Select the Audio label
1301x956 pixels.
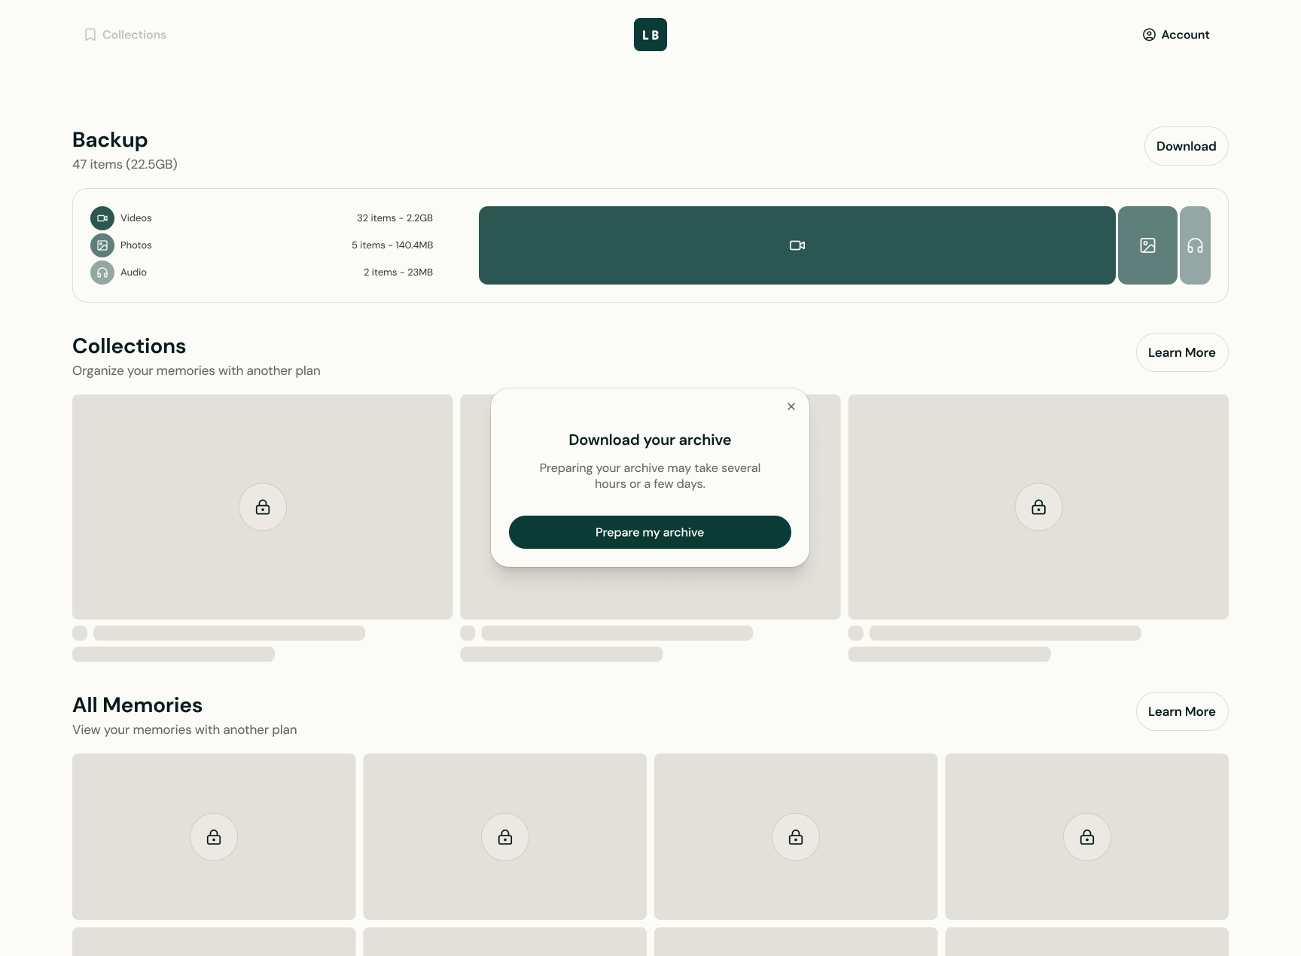pos(133,272)
